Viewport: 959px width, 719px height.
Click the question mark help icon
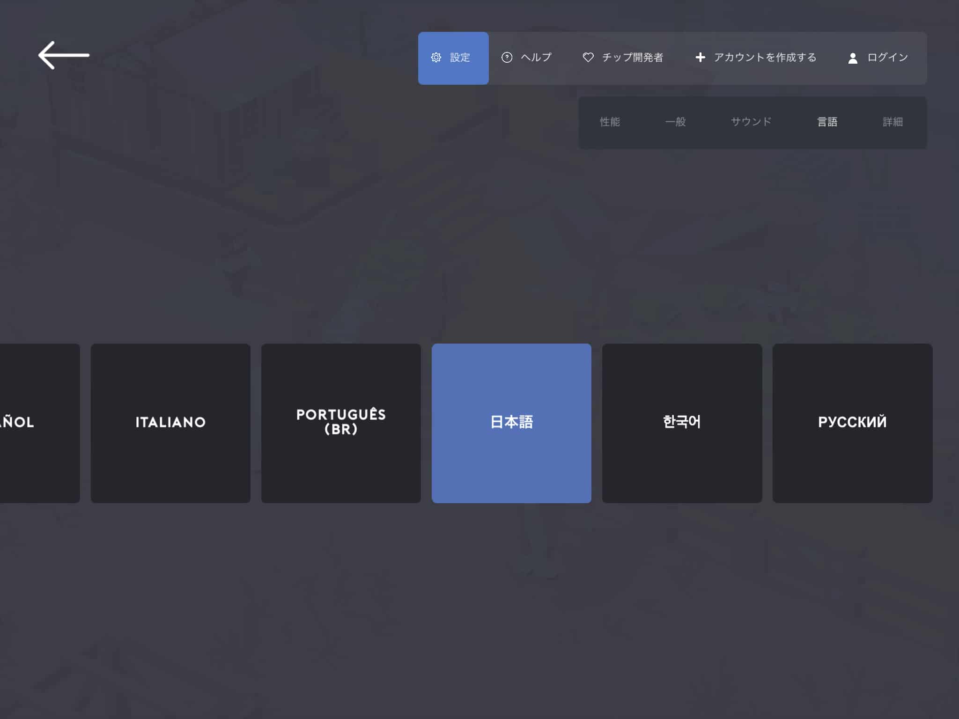(508, 58)
